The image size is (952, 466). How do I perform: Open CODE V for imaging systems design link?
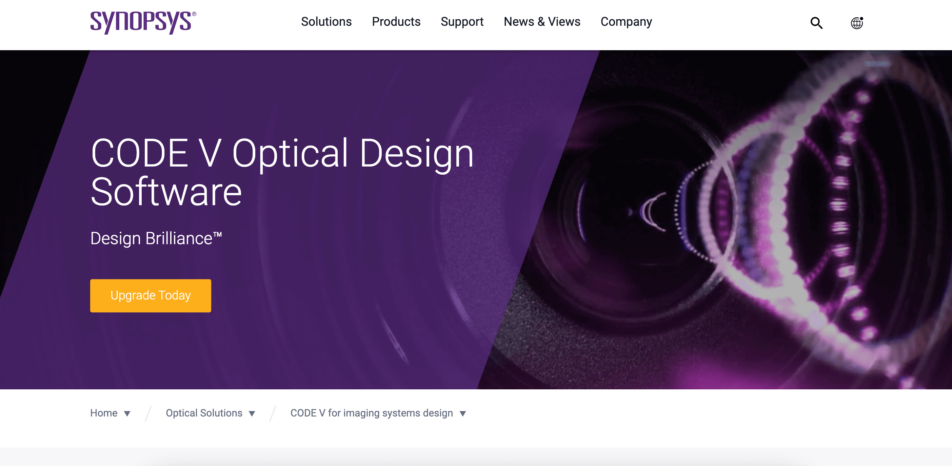coord(372,413)
